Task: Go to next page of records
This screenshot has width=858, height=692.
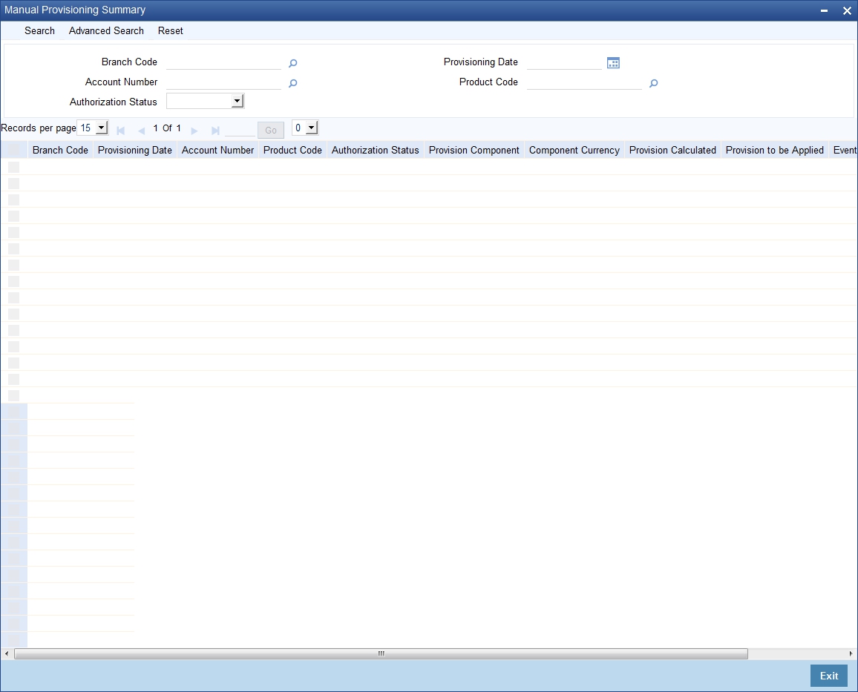Action: (x=194, y=130)
